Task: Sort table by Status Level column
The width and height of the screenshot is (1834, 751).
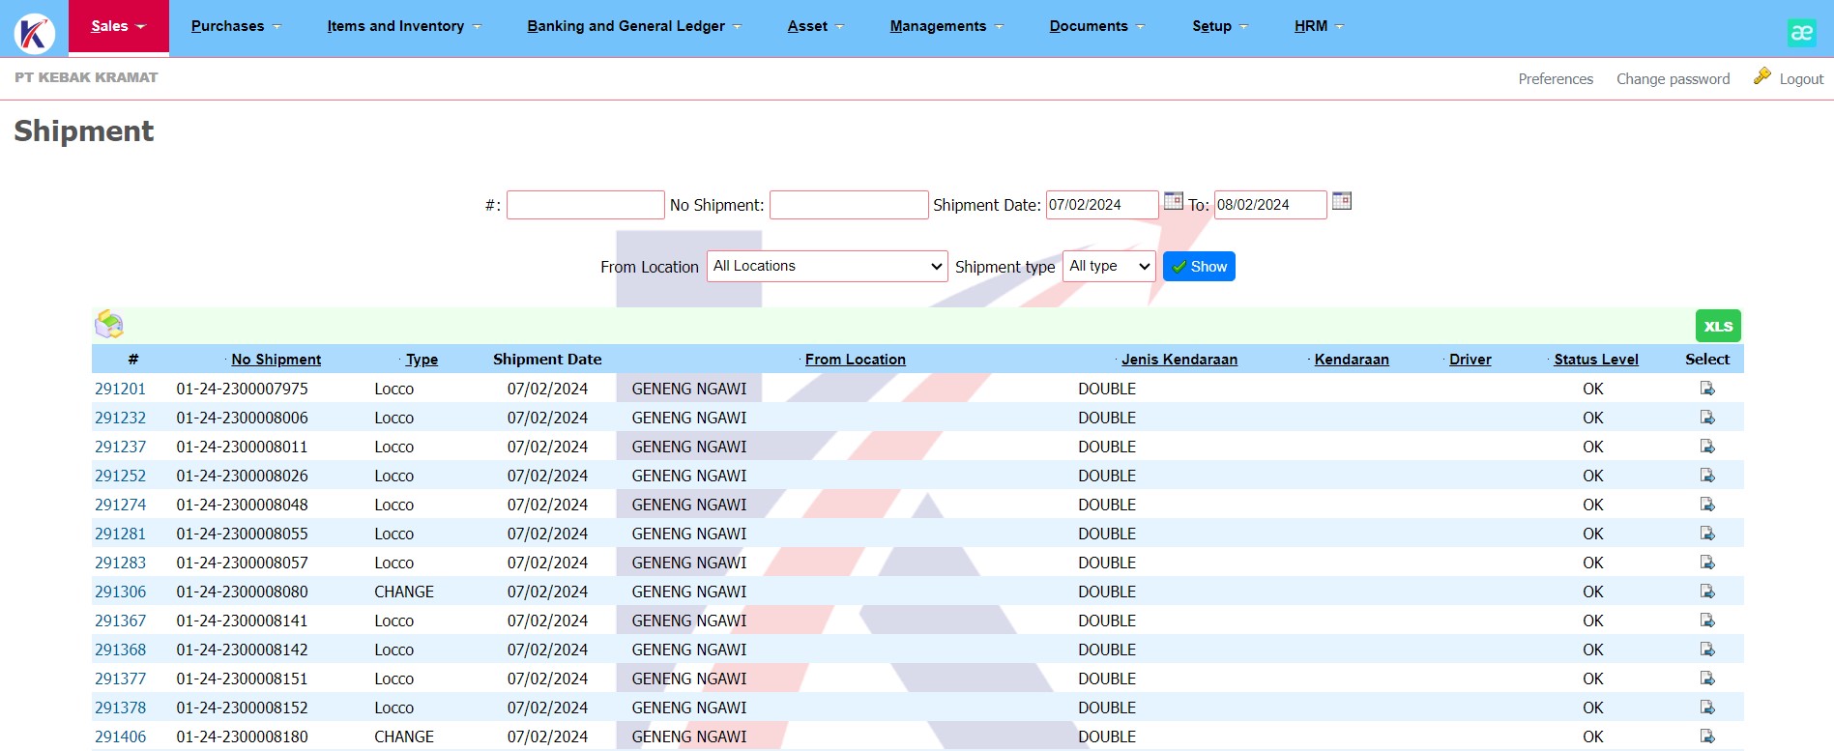Action: coord(1595,360)
